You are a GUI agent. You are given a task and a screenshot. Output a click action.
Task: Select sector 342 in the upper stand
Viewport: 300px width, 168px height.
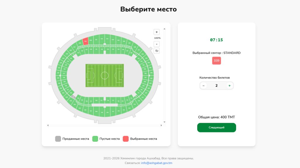102,39
